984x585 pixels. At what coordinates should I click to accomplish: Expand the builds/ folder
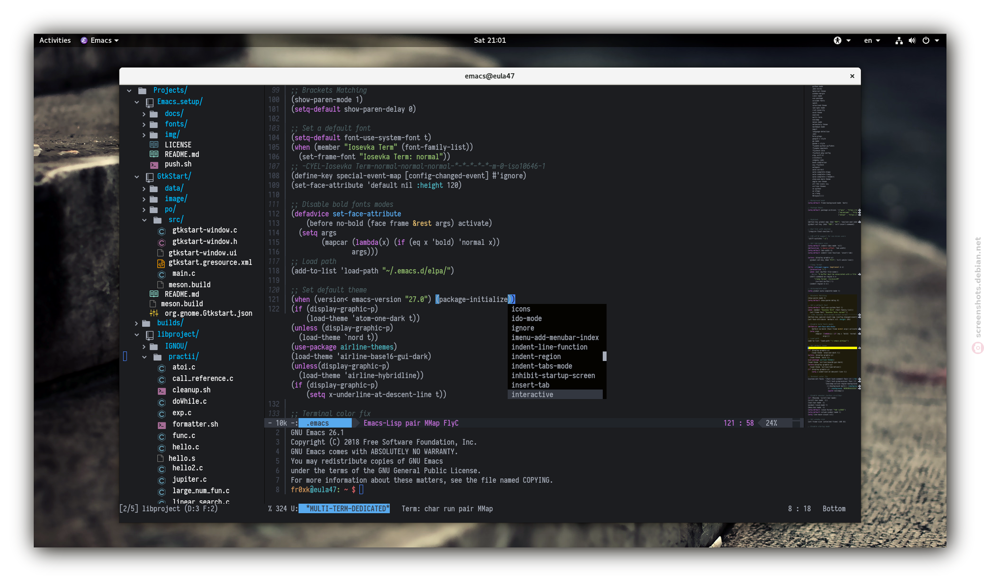tap(137, 324)
